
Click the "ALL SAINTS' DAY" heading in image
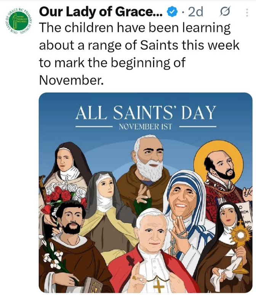click(x=146, y=113)
